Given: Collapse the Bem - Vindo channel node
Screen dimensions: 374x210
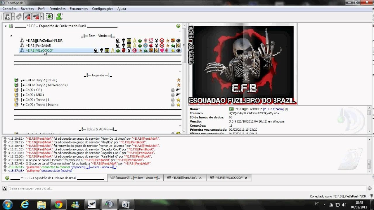Looking at the screenshot, I should point(11,36).
